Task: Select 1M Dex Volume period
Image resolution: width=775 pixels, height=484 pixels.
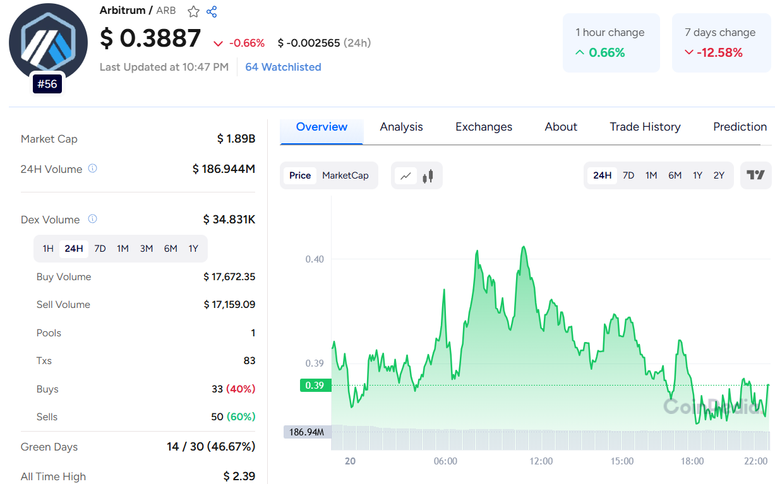Action: coord(123,249)
